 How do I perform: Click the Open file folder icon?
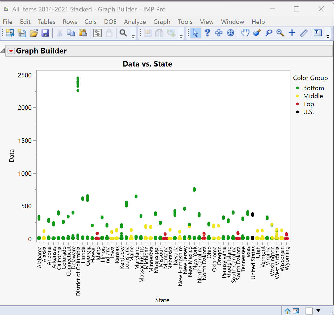coord(34,33)
